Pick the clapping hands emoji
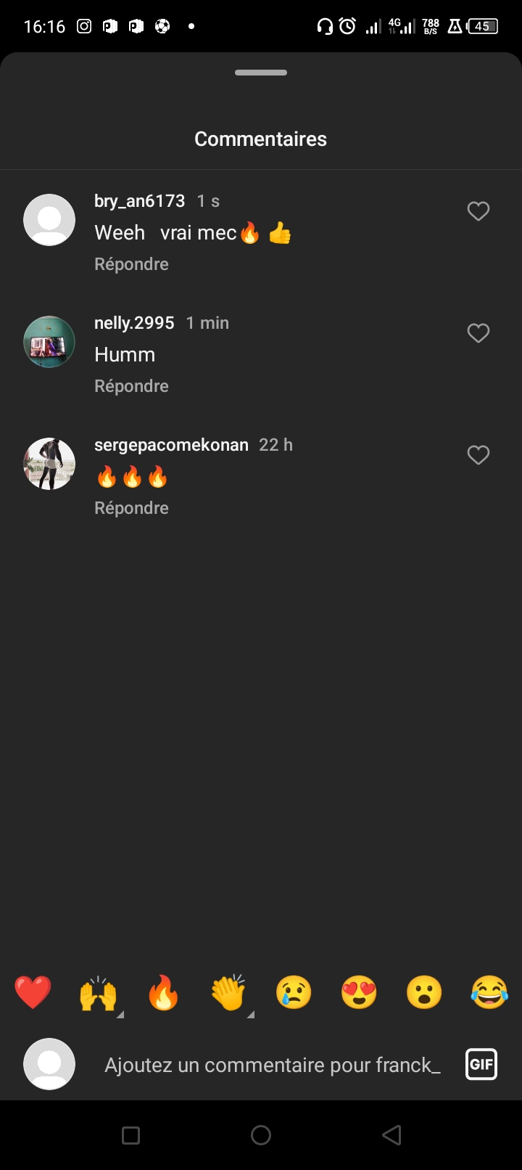The image size is (522, 1170). click(x=228, y=992)
